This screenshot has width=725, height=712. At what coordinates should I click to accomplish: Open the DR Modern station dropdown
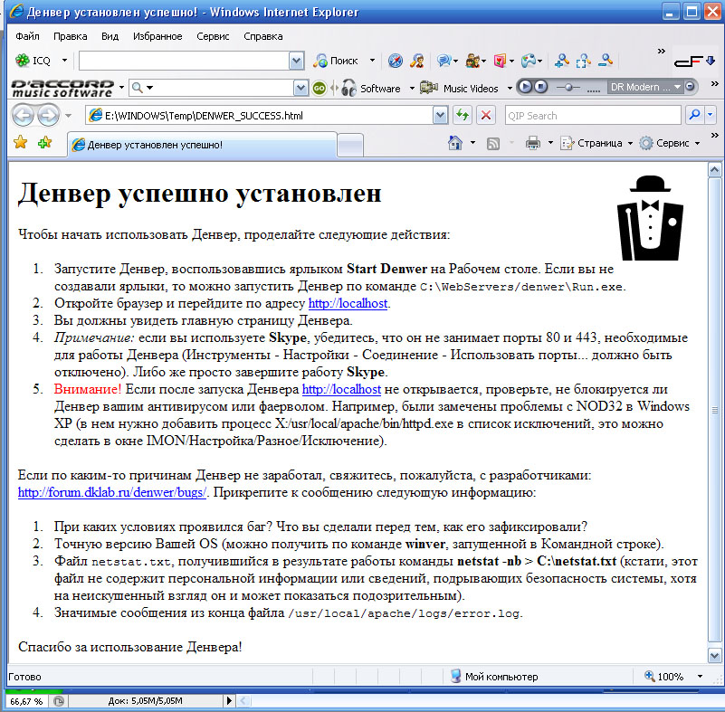click(677, 87)
